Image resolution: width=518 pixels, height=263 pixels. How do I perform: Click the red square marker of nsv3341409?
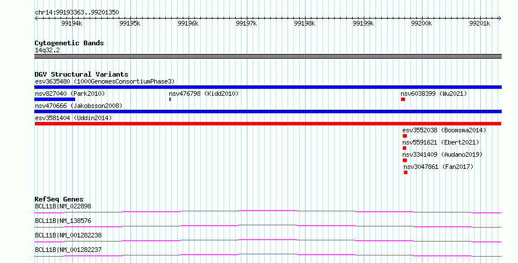pos(405,160)
